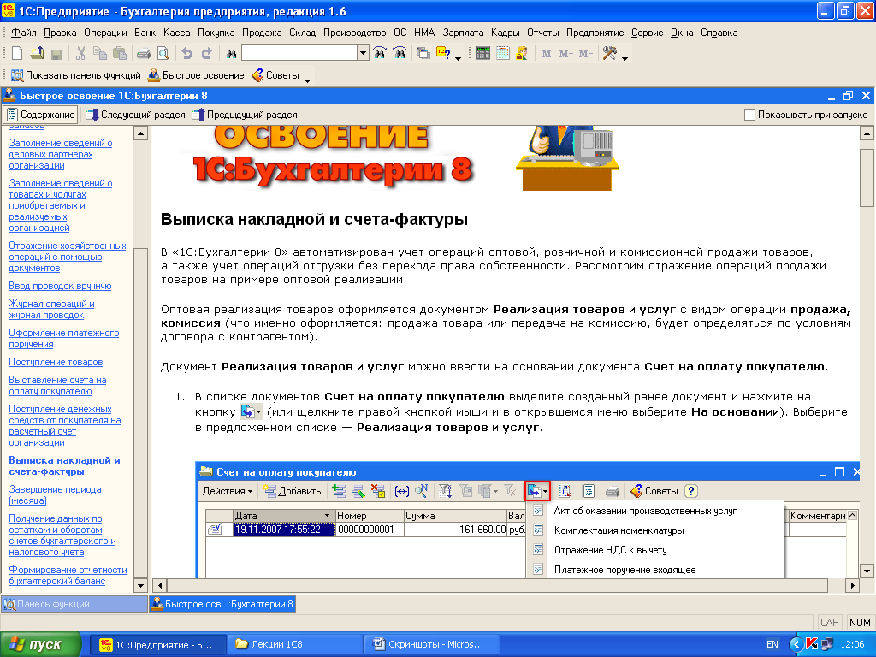Open Print preview with magnifier page icon
The width and height of the screenshot is (876, 657).
163,54
